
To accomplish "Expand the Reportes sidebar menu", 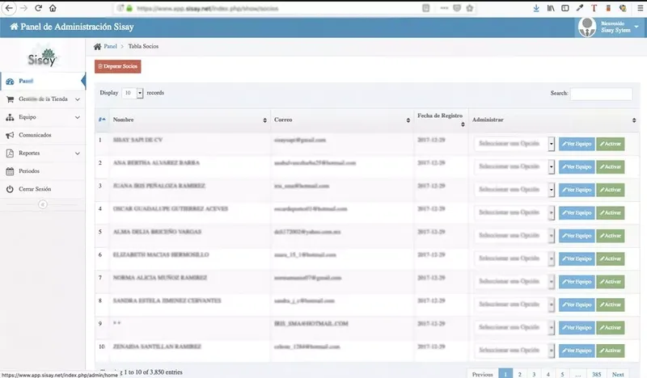I will [x=43, y=153].
